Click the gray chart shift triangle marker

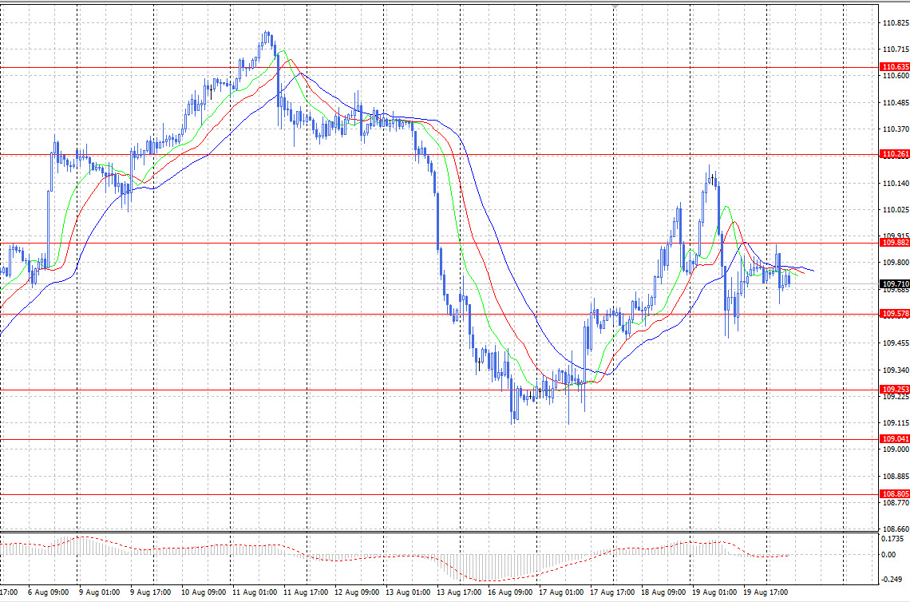pyautogui.click(x=615, y=6)
